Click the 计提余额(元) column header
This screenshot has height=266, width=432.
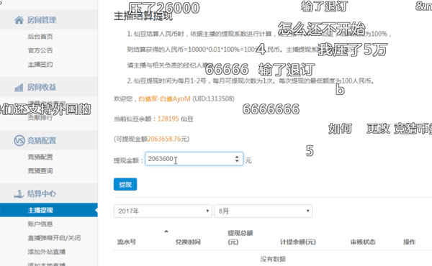pos(298,242)
